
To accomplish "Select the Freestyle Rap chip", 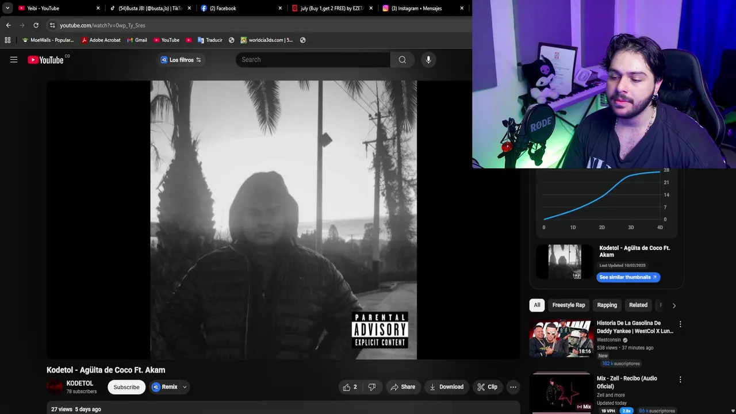I will [x=569, y=305].
